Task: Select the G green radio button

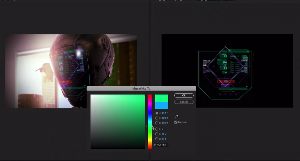Action: (157, 134)
